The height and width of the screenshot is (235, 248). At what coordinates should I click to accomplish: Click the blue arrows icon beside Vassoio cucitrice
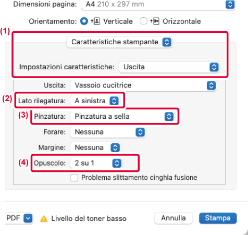point(211,85)
